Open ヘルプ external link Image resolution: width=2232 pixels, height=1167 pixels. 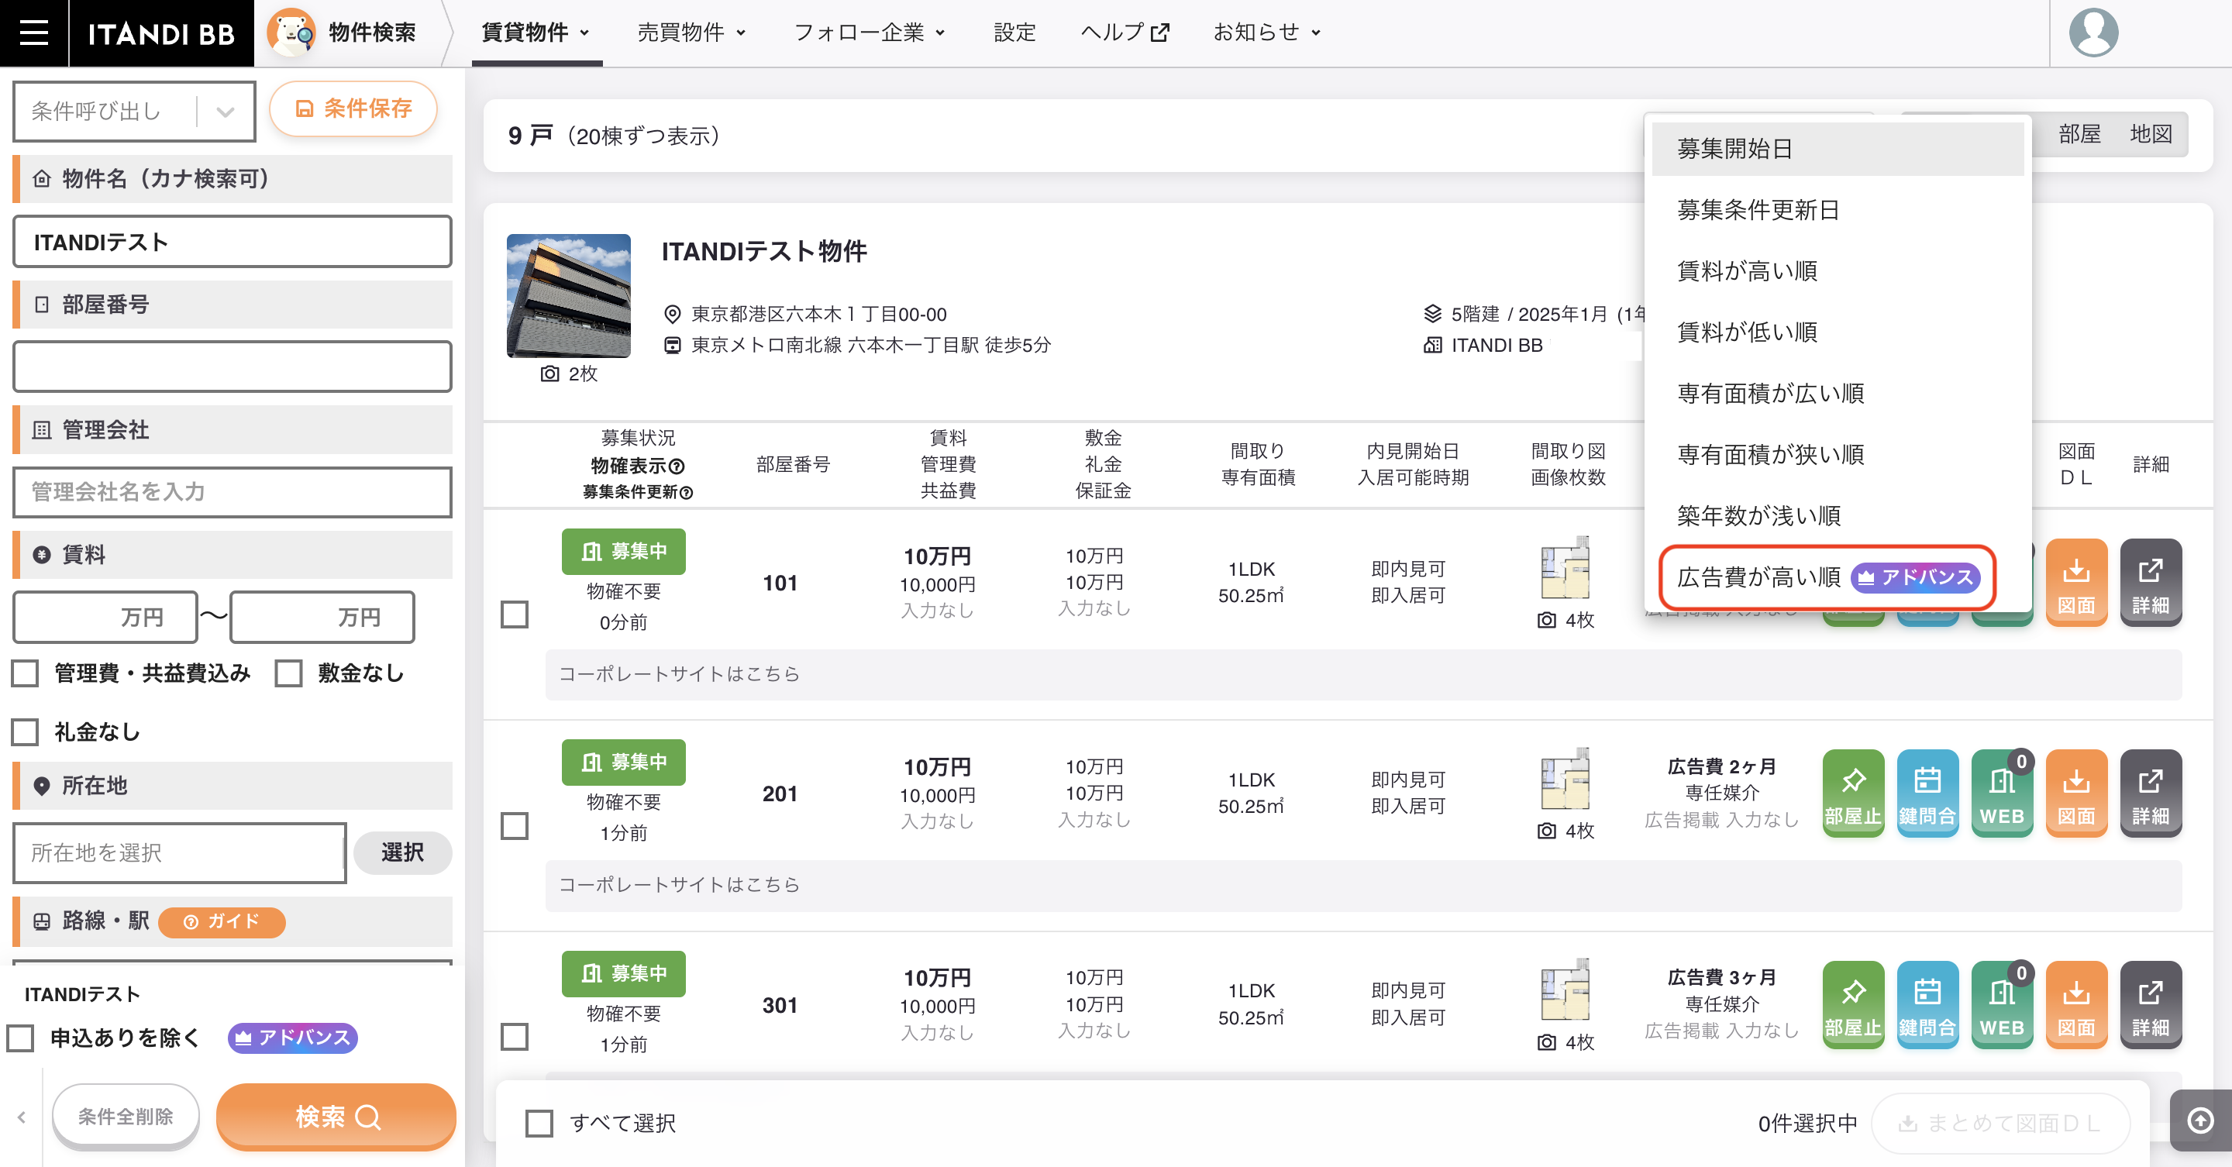tap(1125, 33)
